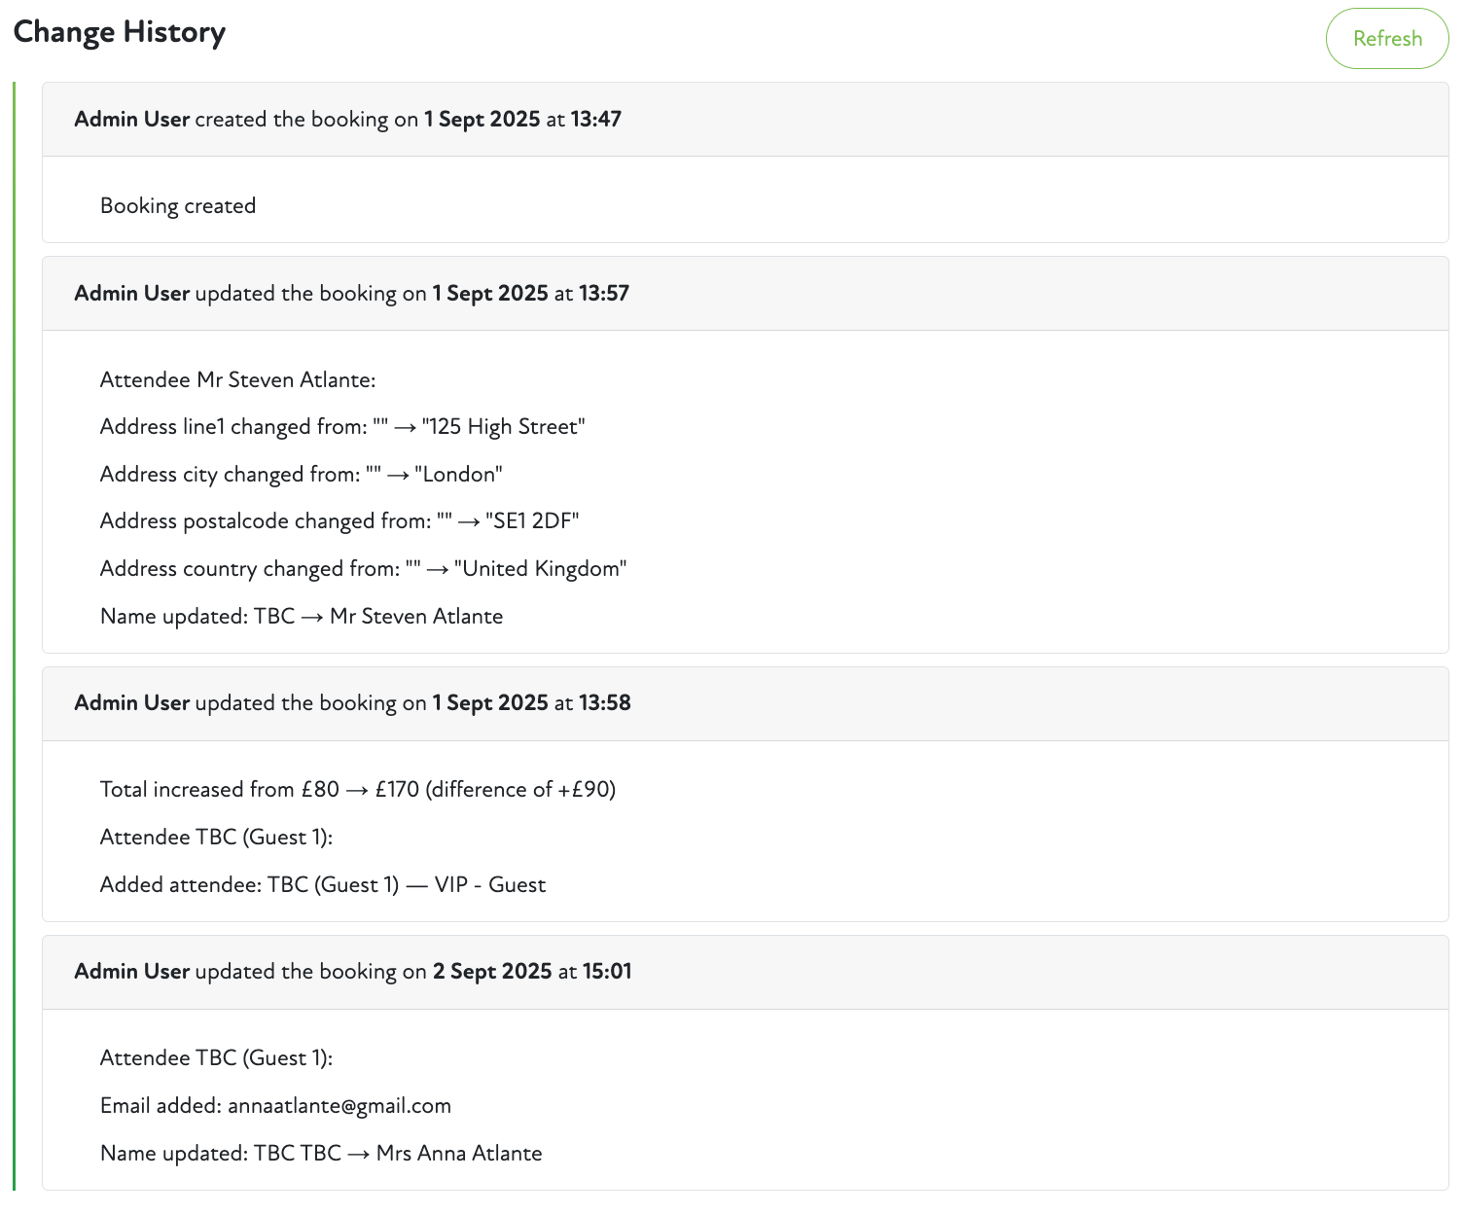Image resolution: width=1464 pixels, height=1215 pixels.
Task: Click the 'Booking created' entry text
Action: [x=178, y=206]
